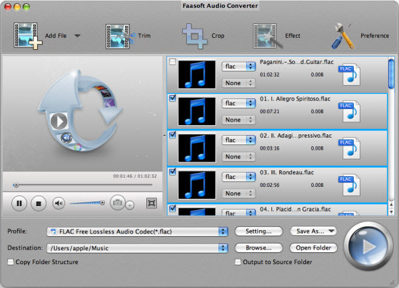The width and height of the screenshot is (399, 288).
Task: Select file name 01. I. Allegro Spiritoso.flac
Action: click(x=295, y=98)
